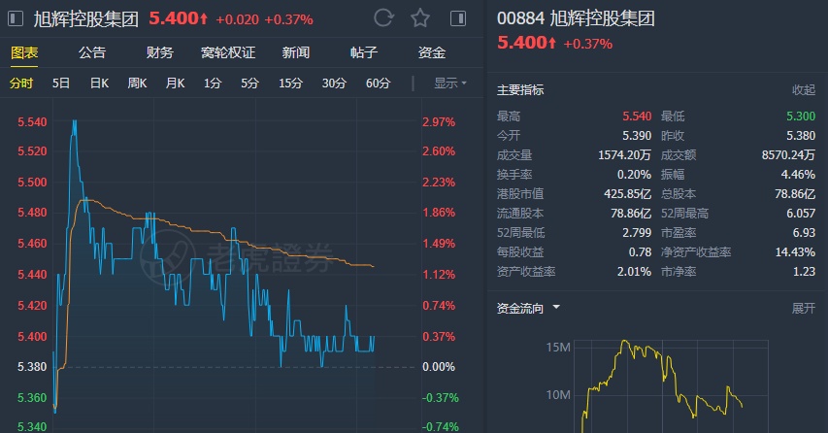Select the 60分 interval

379,83
